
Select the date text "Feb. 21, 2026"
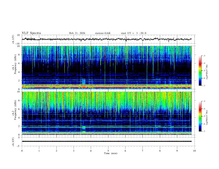point(77,33)
